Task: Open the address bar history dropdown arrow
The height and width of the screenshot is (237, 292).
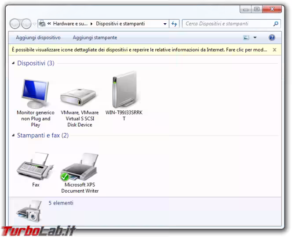Action: 165,24
